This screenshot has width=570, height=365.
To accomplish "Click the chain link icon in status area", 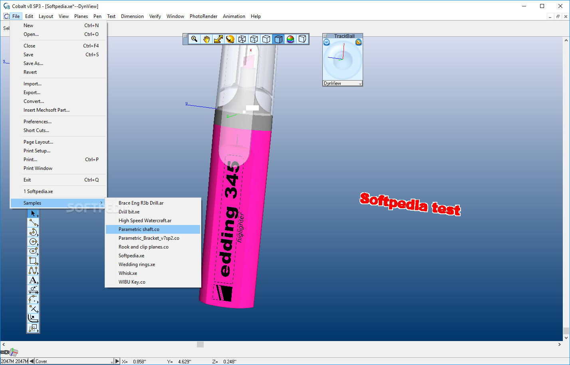I will (5, 352).
